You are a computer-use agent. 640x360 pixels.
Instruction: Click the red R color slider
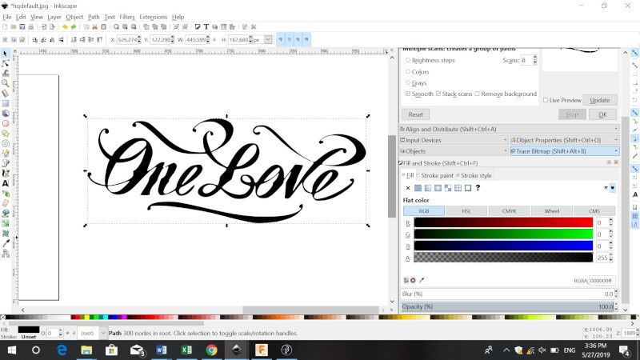point(503,222)
